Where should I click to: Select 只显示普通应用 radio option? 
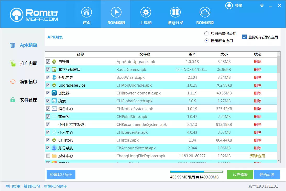tap(206, 33)
